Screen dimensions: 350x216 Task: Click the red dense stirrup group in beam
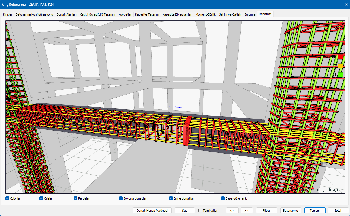(187, 131)
